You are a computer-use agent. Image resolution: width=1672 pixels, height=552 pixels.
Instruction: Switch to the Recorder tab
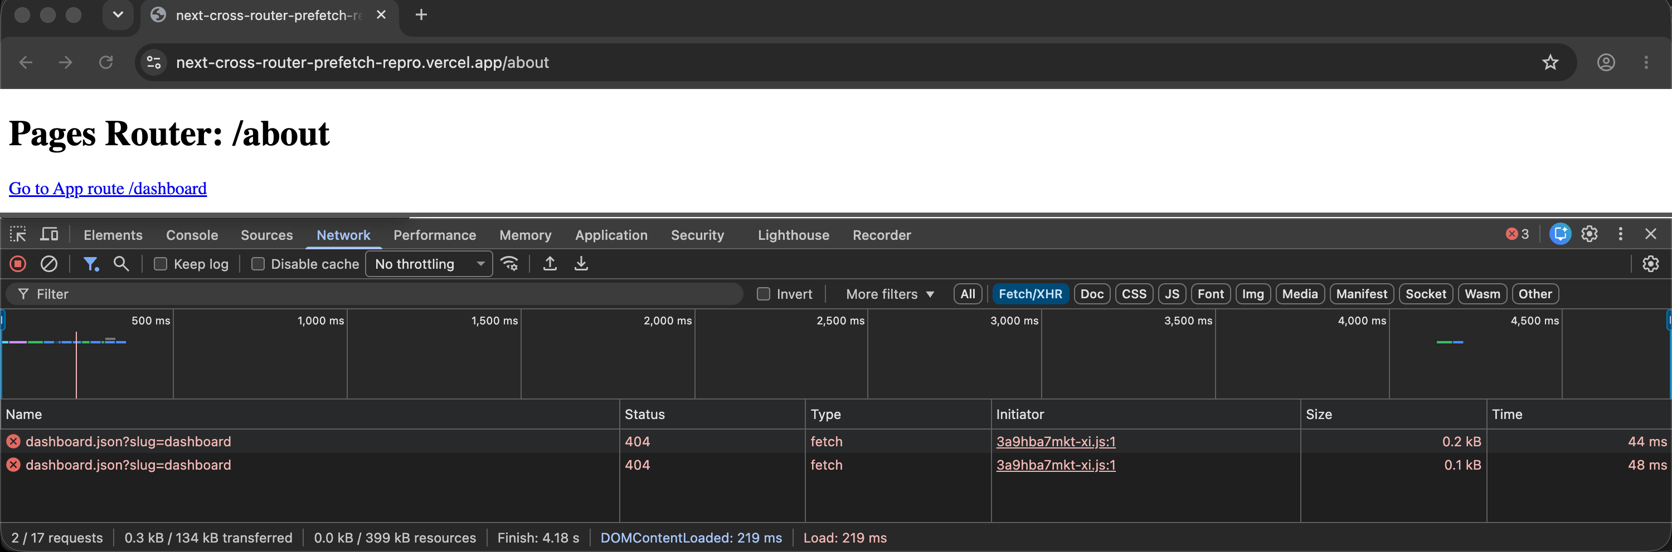(x=882, y=235)
